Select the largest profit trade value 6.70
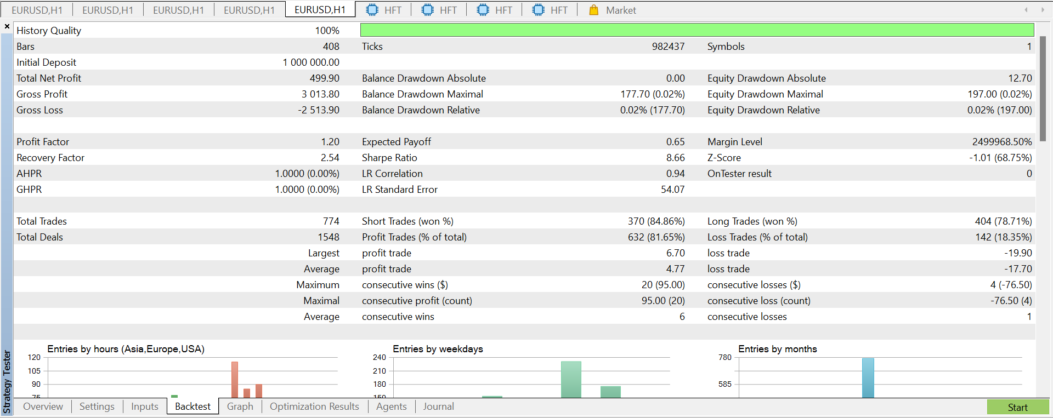 [x=676, y=253]
